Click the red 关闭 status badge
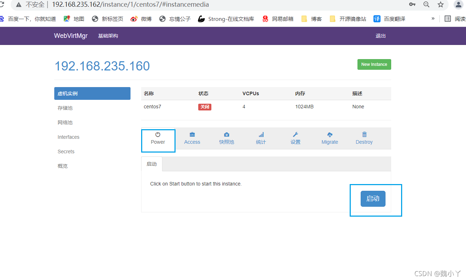This screenshot has height=280, width=466. pyautogui.click(x=205, y=107)
